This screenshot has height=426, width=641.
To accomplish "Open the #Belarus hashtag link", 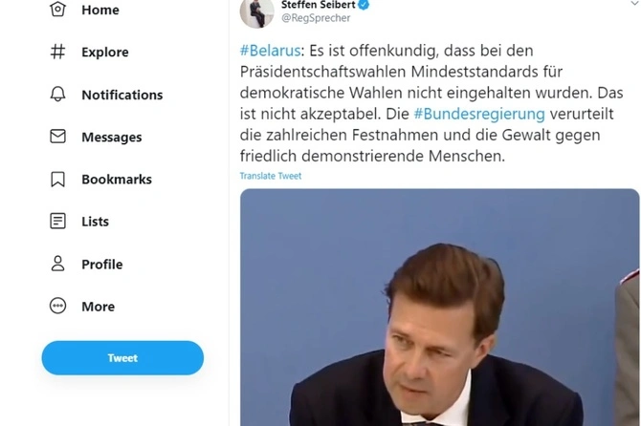I will click(x=272, y=50).
